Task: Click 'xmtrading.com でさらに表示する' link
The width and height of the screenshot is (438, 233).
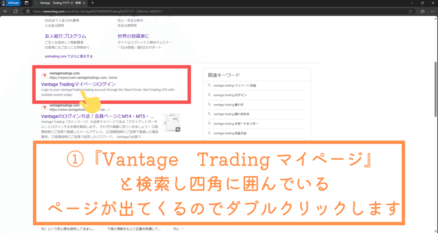Action: pyautogui.click(x=69, y=57)
